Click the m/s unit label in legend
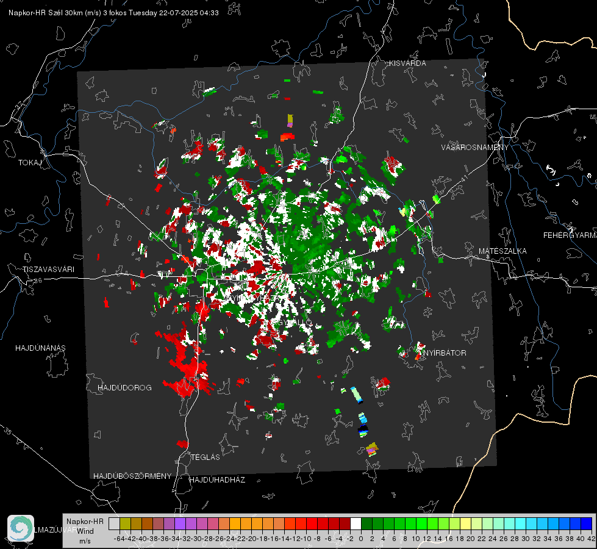597x549 pixels. pyautogui.click(x=85, y=540)
